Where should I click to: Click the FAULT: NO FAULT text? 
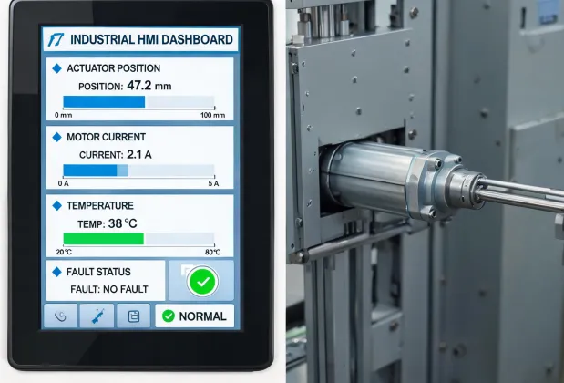[109, 289]
